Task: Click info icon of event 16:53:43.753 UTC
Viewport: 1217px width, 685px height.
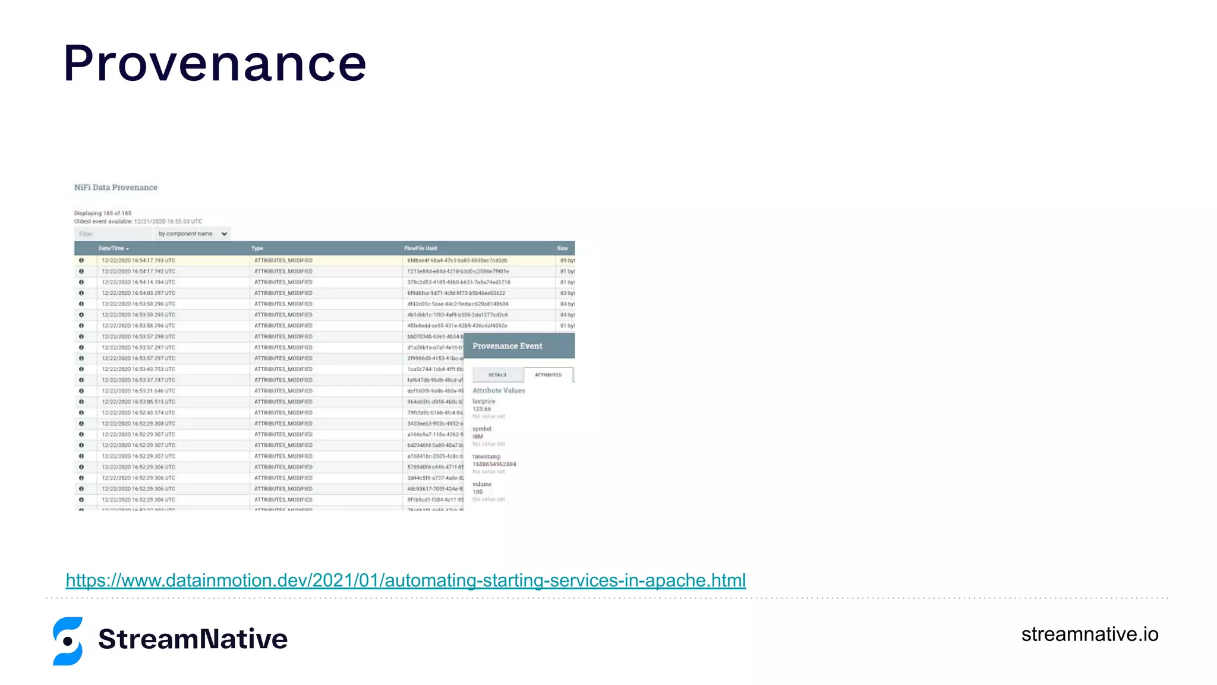Action: pyautogui.click(x=81, y=369)
